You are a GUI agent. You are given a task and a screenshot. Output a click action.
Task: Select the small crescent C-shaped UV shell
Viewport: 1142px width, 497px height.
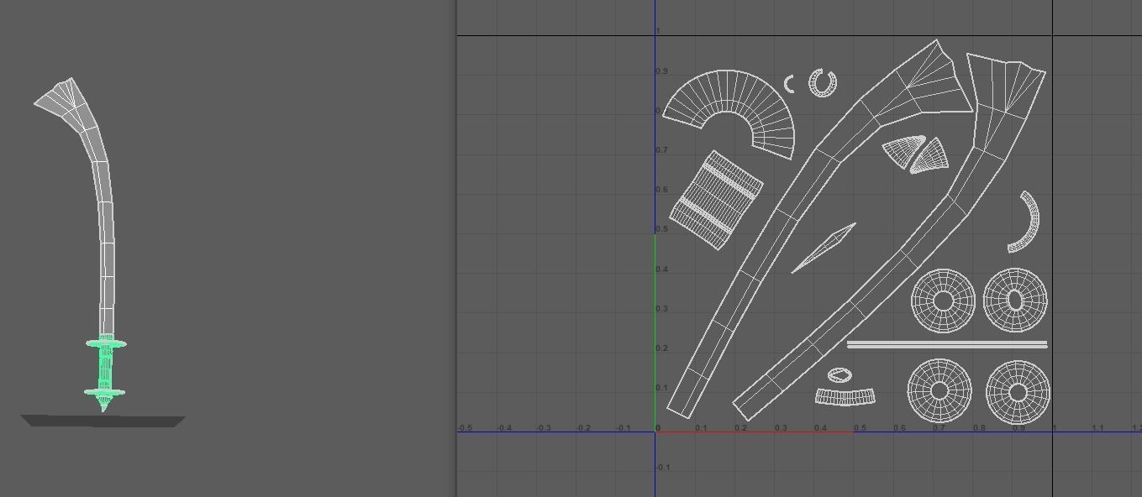(x=788, y=84)
